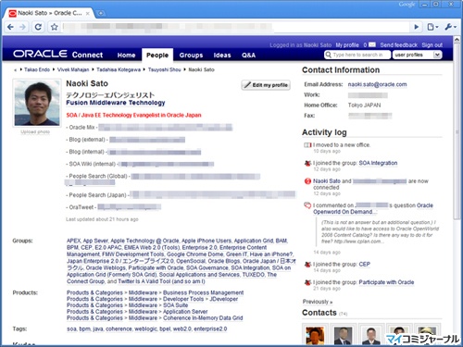Click the Naoki Sato profile photo

pos(37,103)
